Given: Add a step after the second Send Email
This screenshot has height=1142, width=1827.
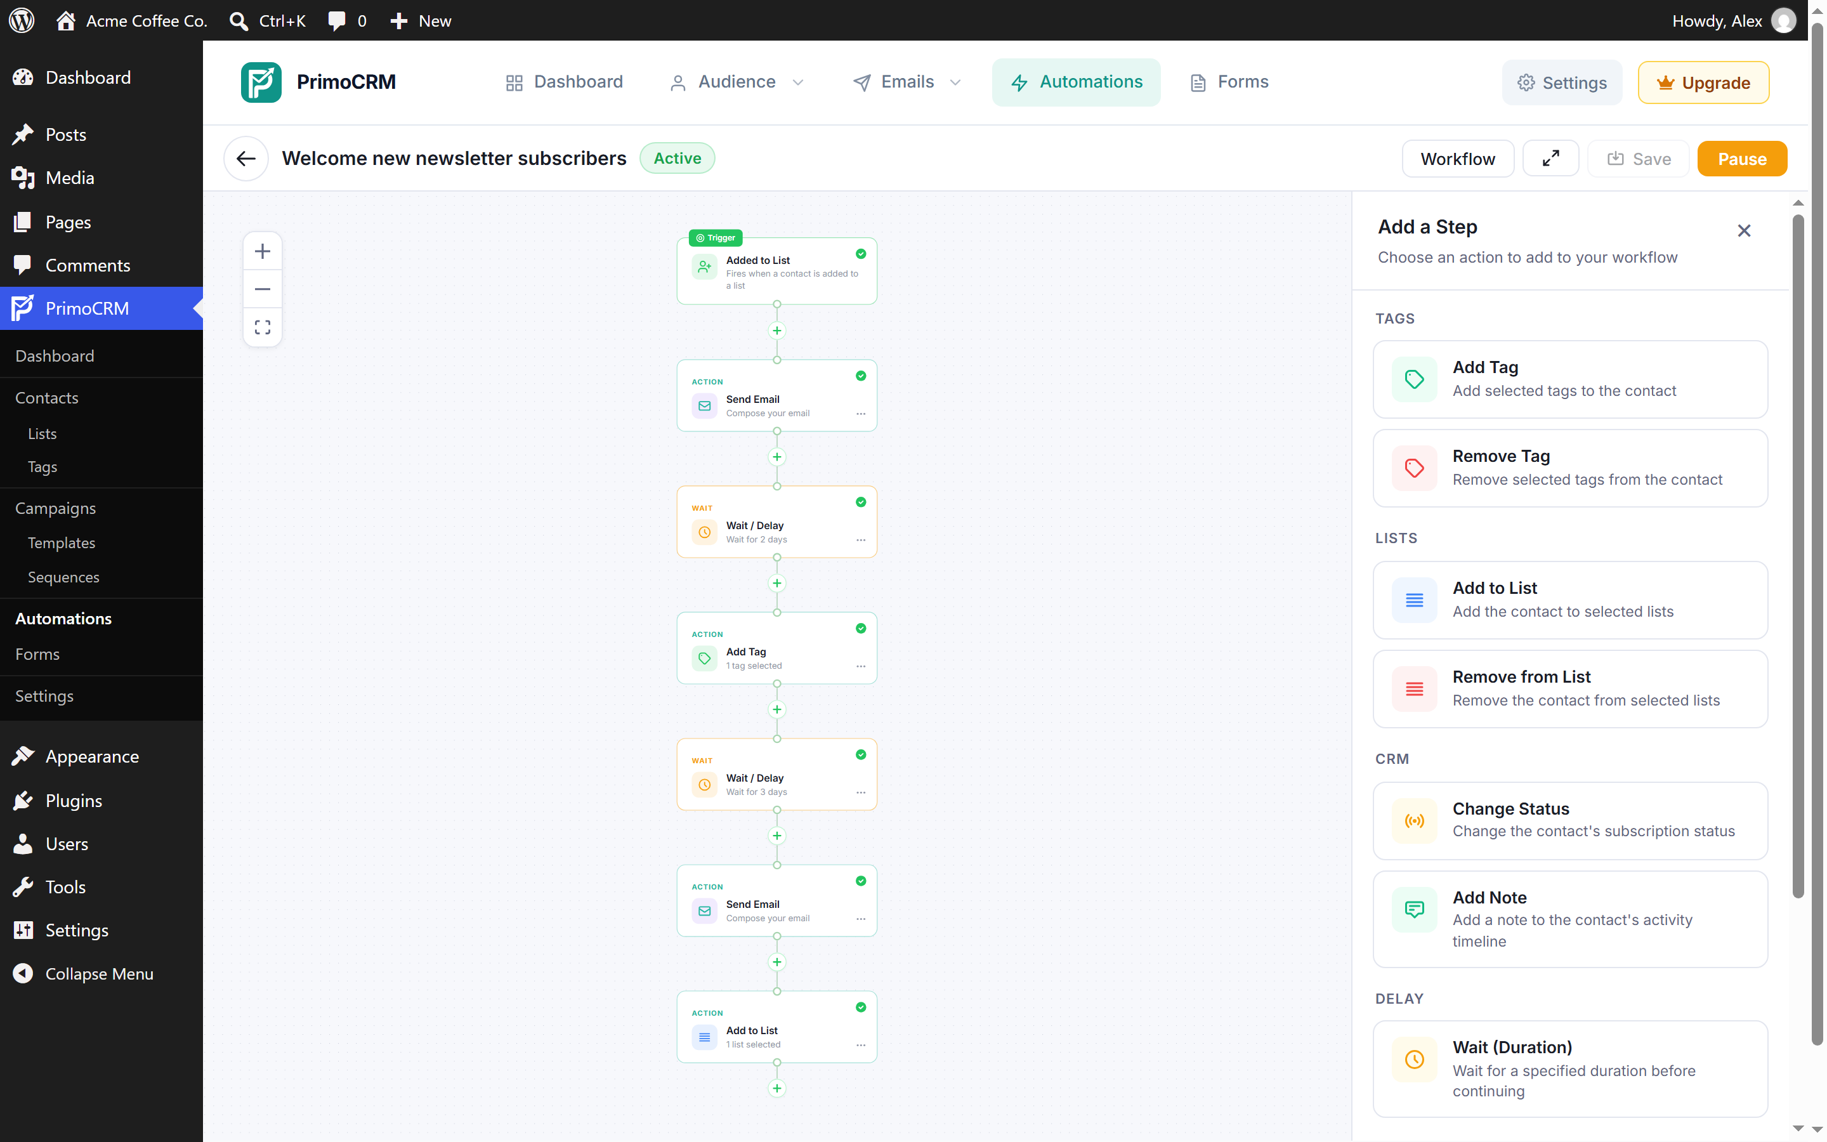Looking at the screenshot, I should point(776,961).
